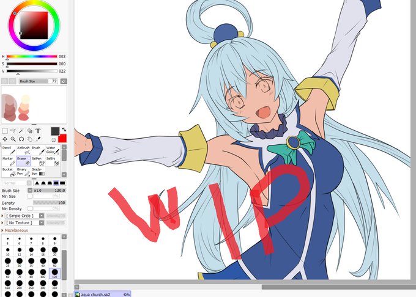Screen dimensions: 416x297
Task: Pick brush size preset 50
Action: [x=54, y=262]
